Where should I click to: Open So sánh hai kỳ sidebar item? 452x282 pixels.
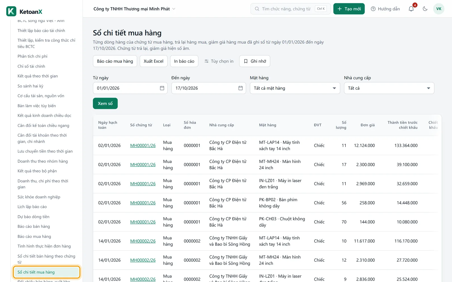point(31,86)
